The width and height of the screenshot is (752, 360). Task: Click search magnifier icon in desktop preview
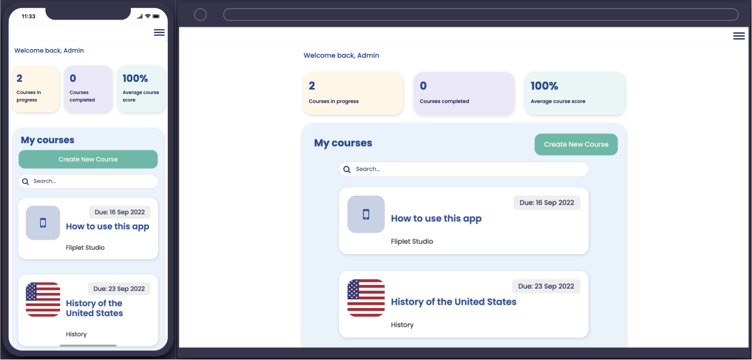pyautogui.click(x=347, y=169)
